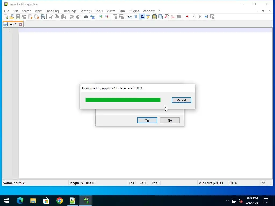The width and height of the screenshot is (275, 206).
Task: Click the Synchronize Vertical Scrolling icon
Action: click(x=115, y=17)
